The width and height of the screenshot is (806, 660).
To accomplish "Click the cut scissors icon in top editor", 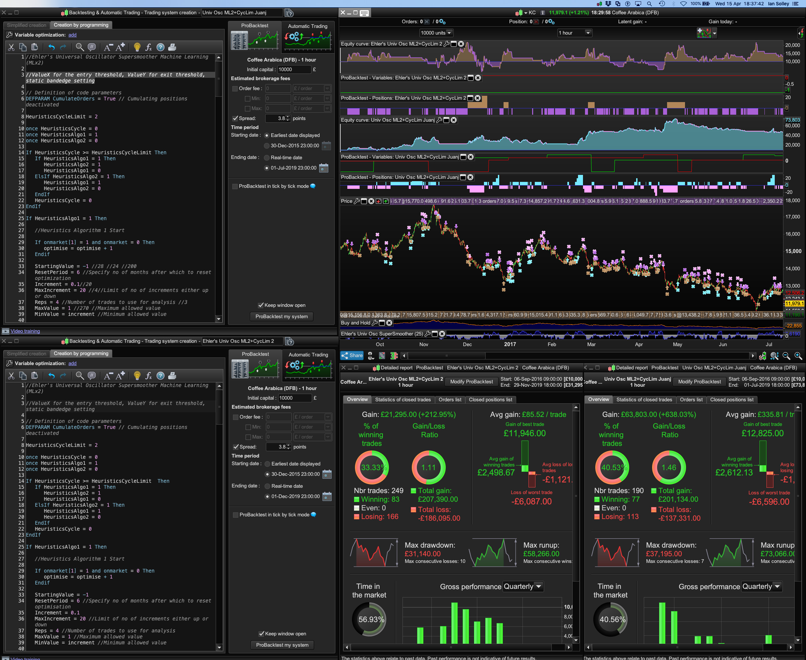I will (11, 47).
